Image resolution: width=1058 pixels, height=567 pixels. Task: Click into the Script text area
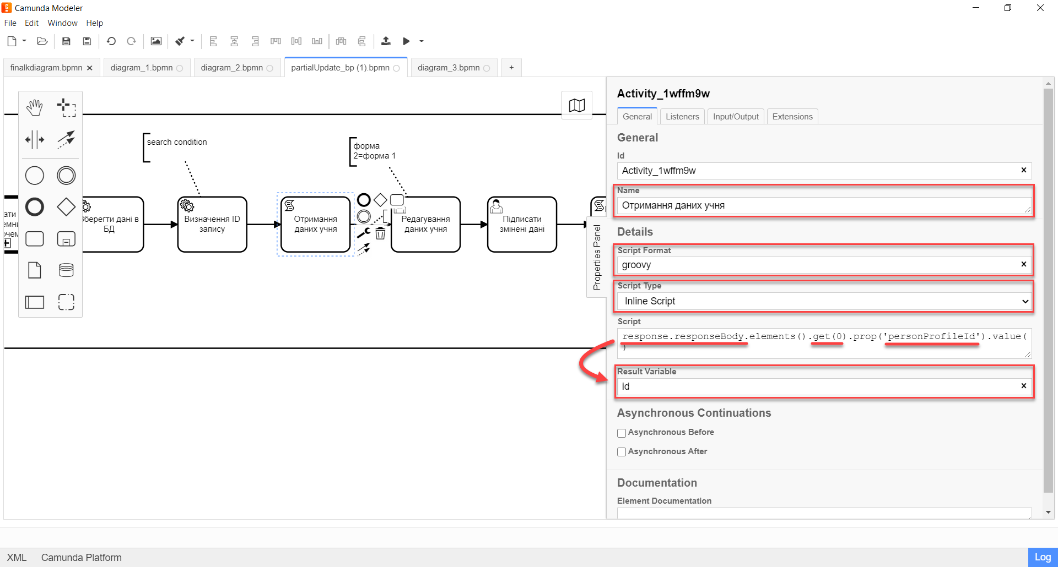point(824,344)
